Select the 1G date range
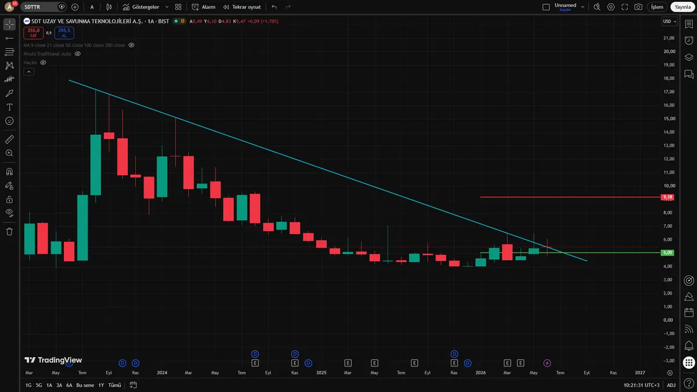The image size is (697, 392). 28,385
